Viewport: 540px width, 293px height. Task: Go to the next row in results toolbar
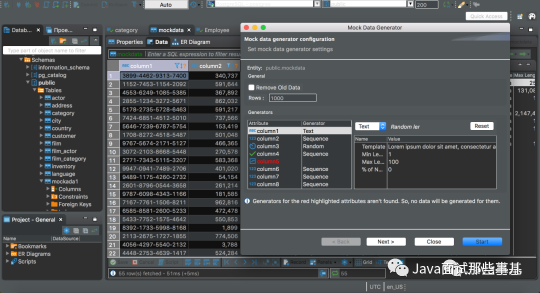tap(245, 262)
